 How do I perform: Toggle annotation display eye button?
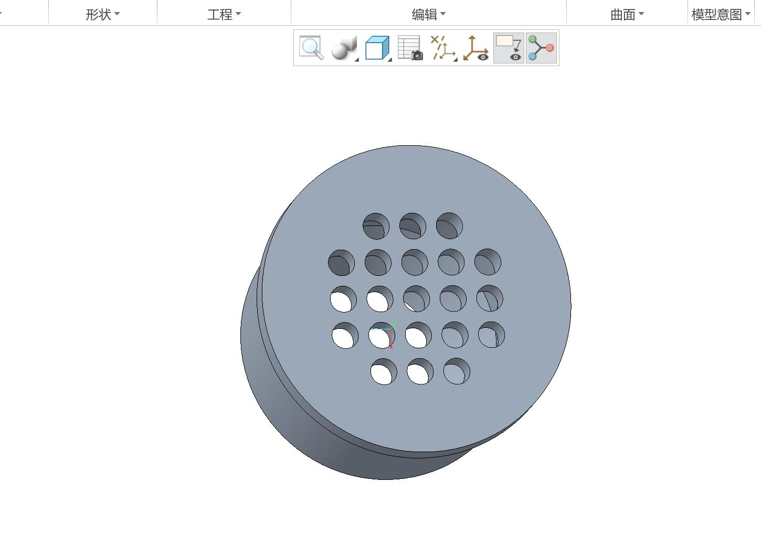point(509,48)
